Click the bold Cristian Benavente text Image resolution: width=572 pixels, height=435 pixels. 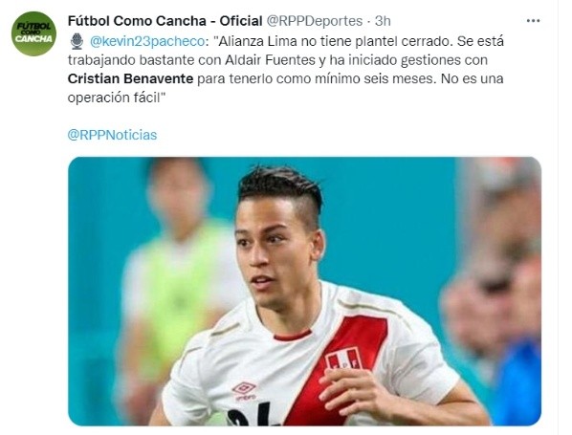(130, 78)
